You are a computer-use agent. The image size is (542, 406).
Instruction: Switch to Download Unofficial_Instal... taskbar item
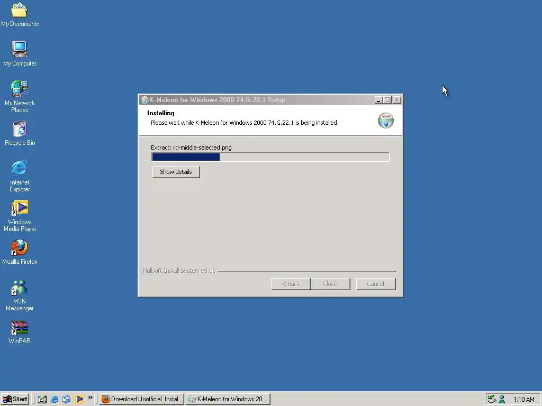pyautogui.click(x=142, y=399)
